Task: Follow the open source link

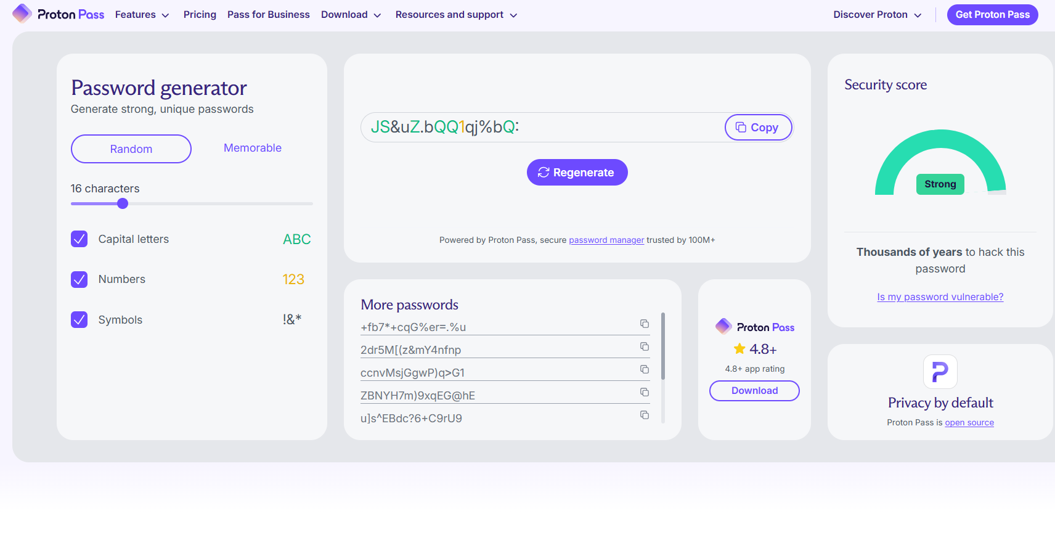Action: pyautogui.click(x=969, y=423)
